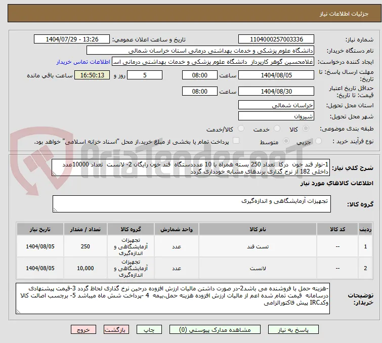Click the نام دستگاه خریدار field

(200, 51)
